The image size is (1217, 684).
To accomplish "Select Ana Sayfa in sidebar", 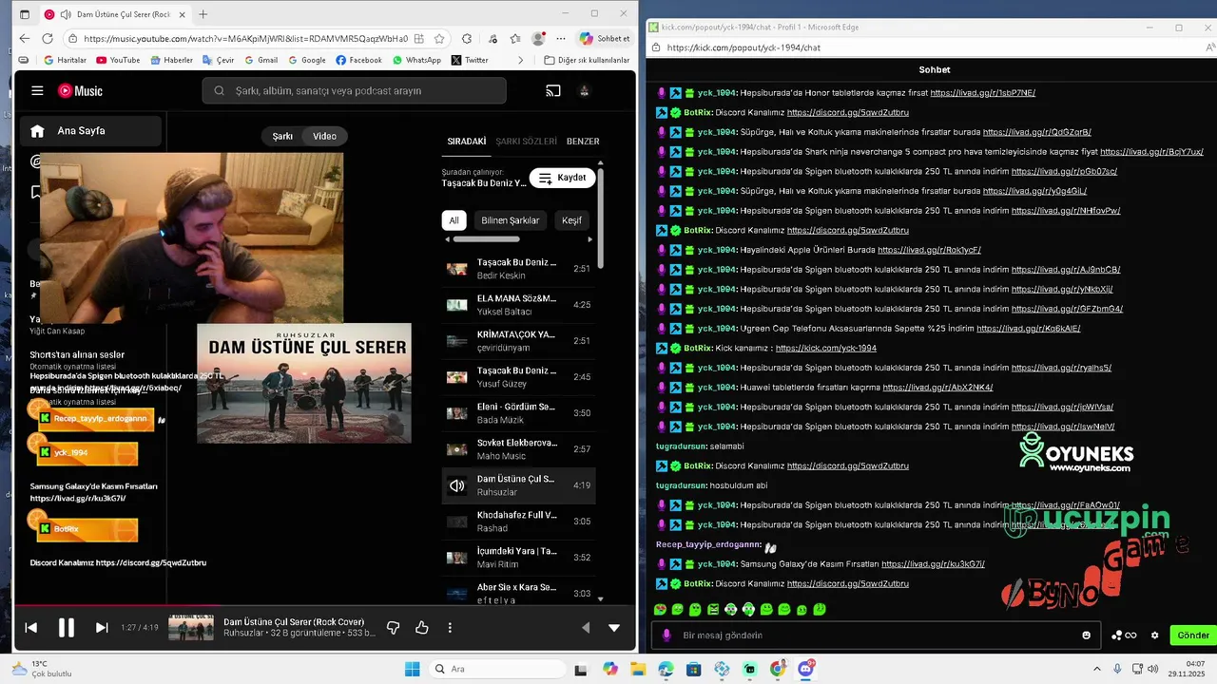I will pos(91,131).
